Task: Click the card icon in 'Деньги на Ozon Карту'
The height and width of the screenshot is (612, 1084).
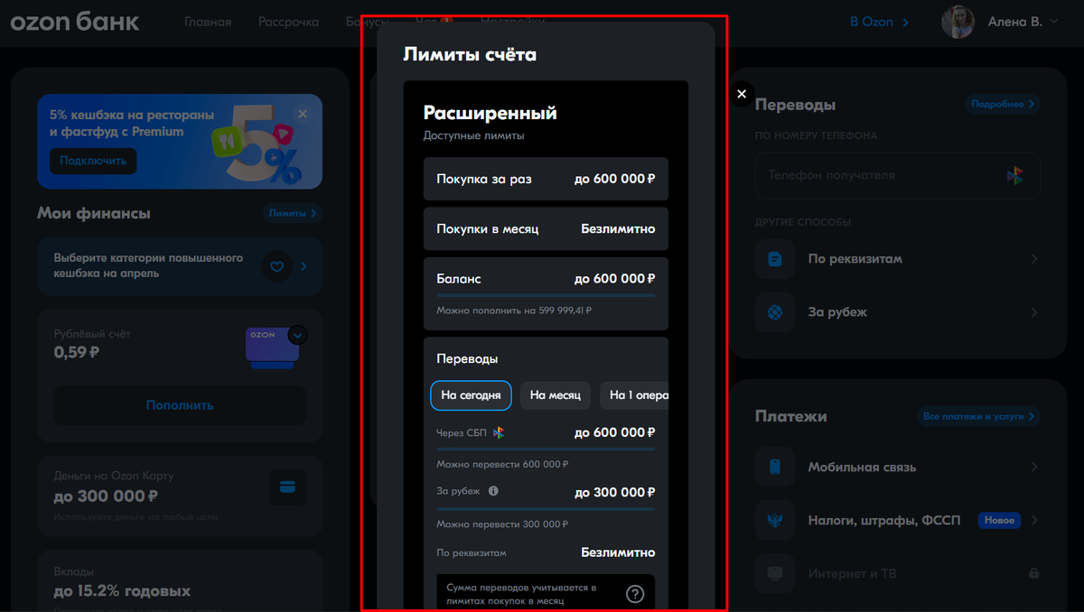Action: tap(288, 487)
